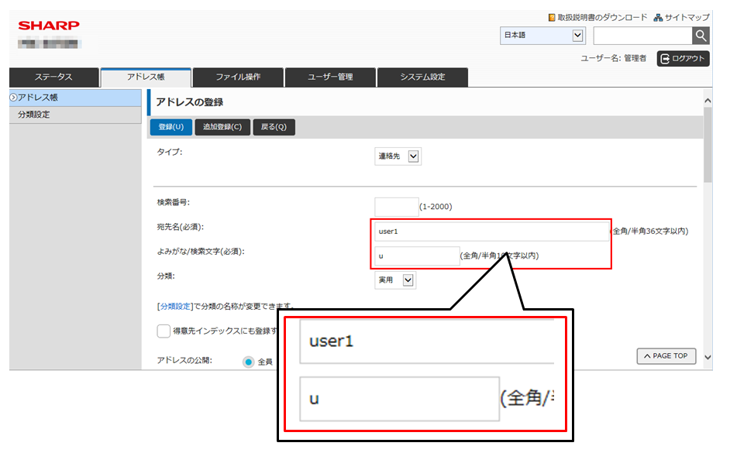The width and height of the screenshot is (730, 453).
Task: Click the ログアウト logout button
Action: [x=683, y=59]
